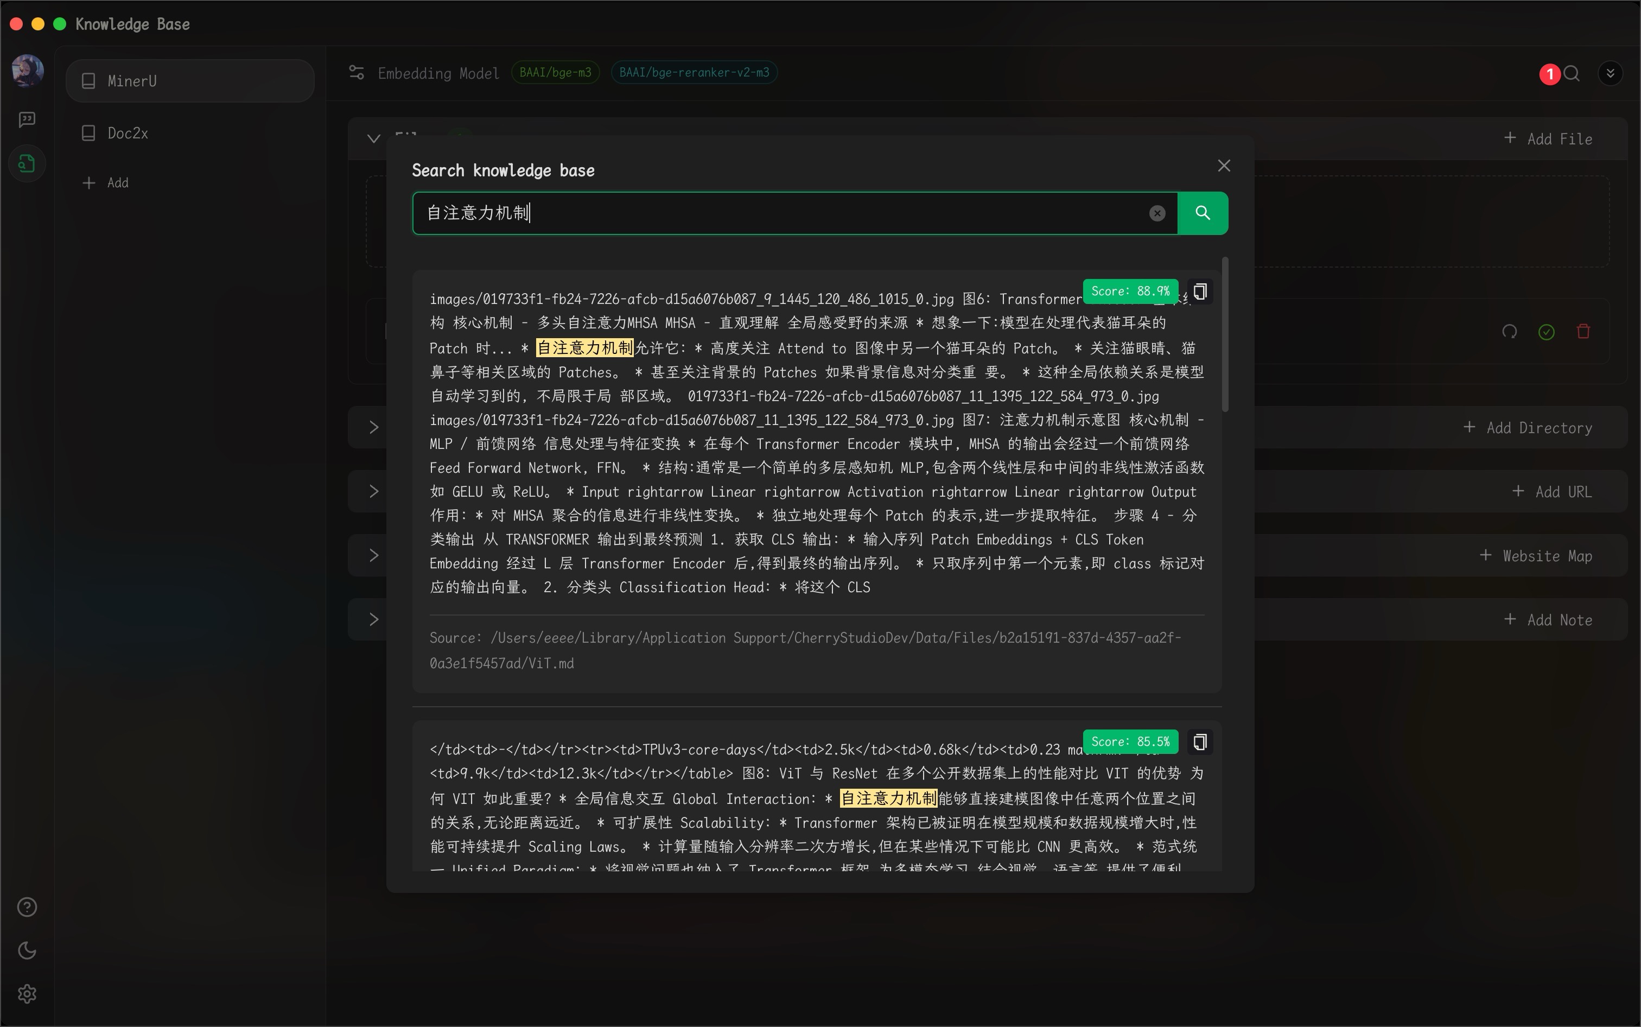This screenshot has height=1027, width=1641.
Task: Toggle dark mode moon icon
Action: click(27, 950)
